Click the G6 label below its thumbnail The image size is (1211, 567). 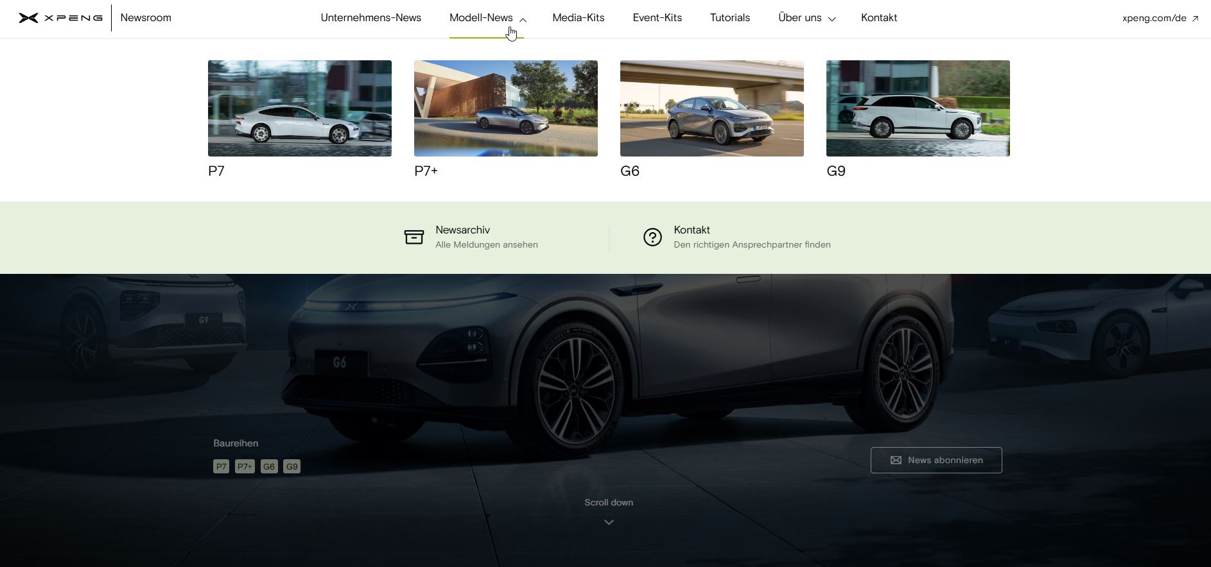[630, 171]
